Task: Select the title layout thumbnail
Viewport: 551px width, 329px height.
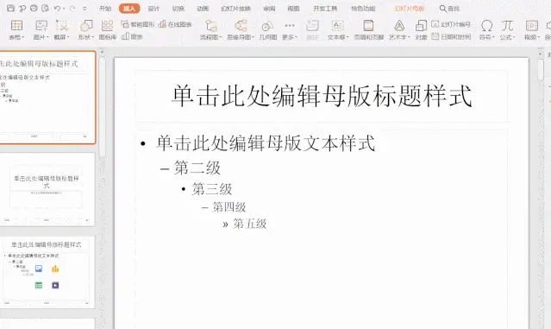Action: (x=47, y=189)
